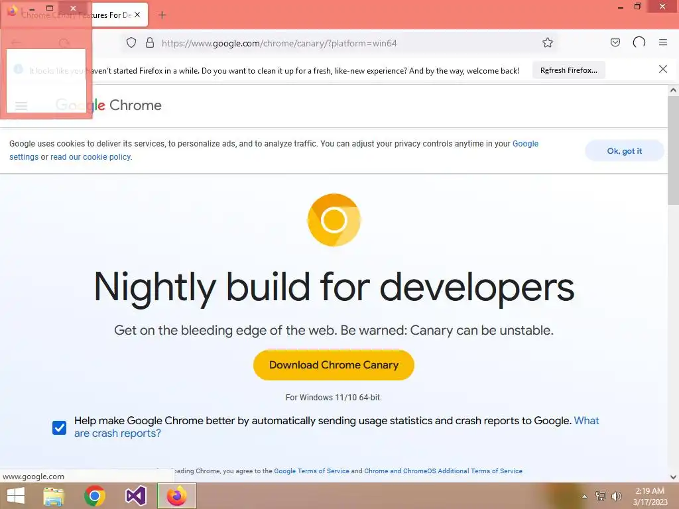Click the Download Chrome Canary button
Viewport: 679px width, 509px height.
pyautogui.click(x=334, y=365)
